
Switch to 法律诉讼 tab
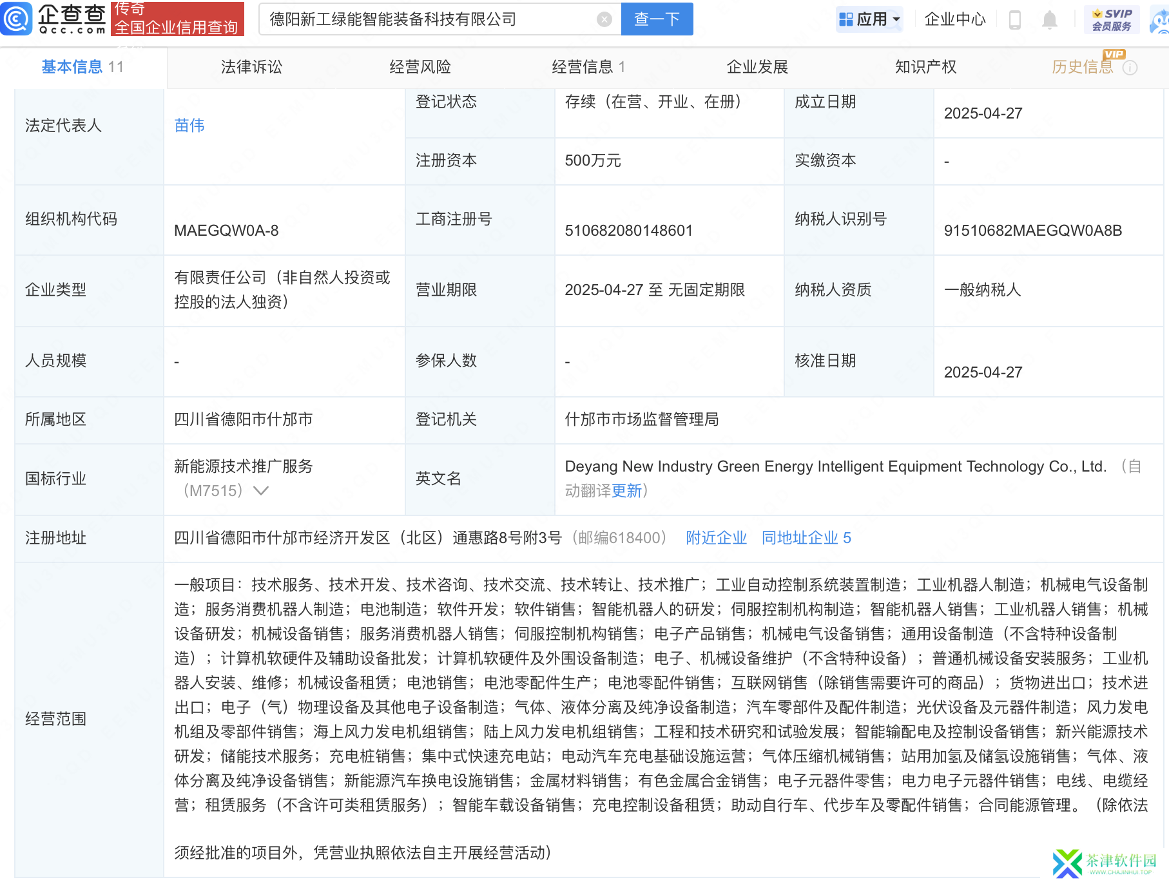(x=251, y=67)
